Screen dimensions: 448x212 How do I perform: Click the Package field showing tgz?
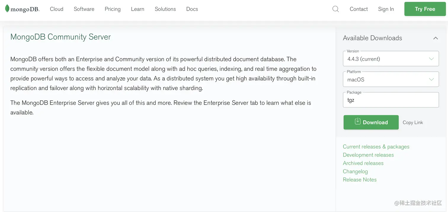click(391, 100)
